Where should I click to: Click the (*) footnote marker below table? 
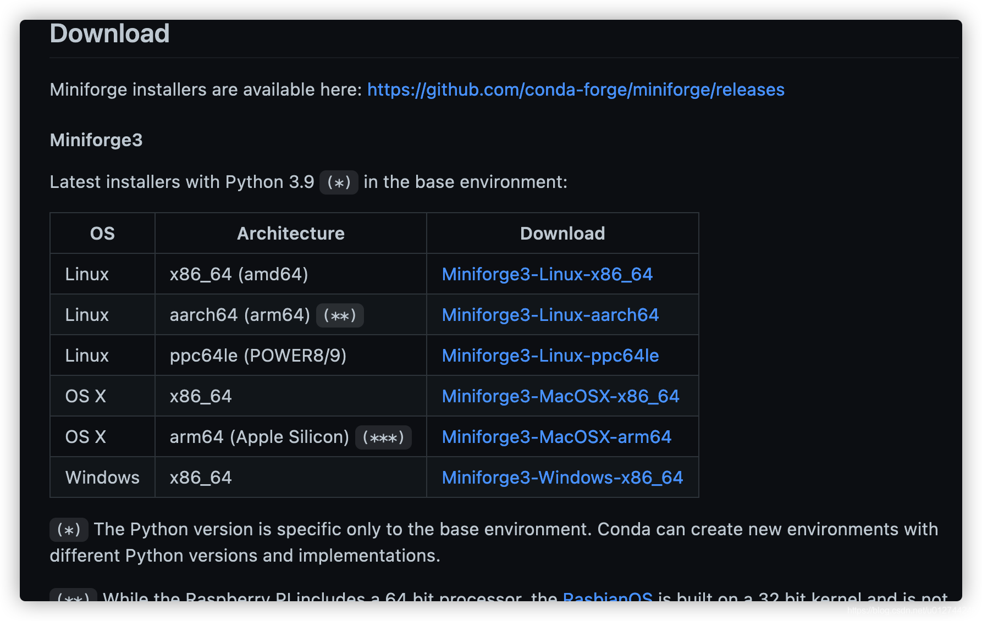pos(69,529)
